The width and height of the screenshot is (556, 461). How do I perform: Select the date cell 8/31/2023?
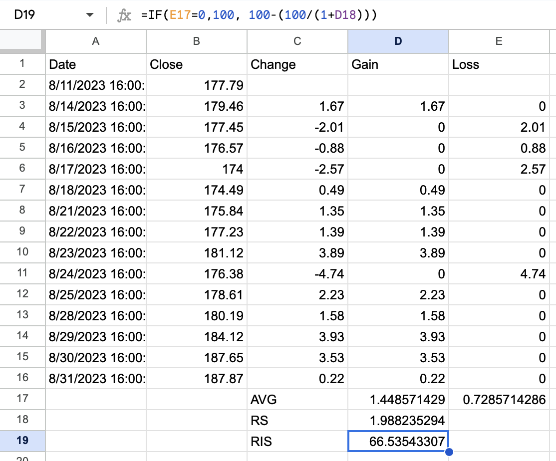[x=96, y=379]
